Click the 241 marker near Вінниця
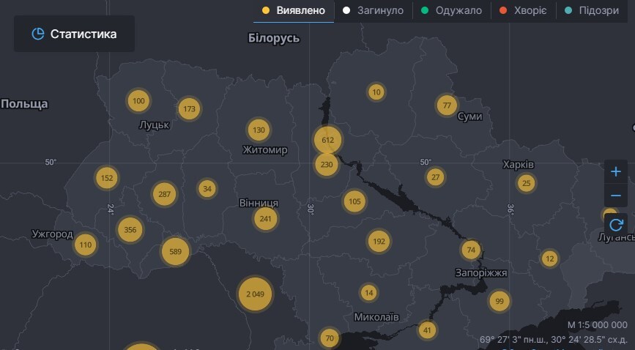Image resolution: width=635 pixels, height=350 pixels. click(266, 218)
